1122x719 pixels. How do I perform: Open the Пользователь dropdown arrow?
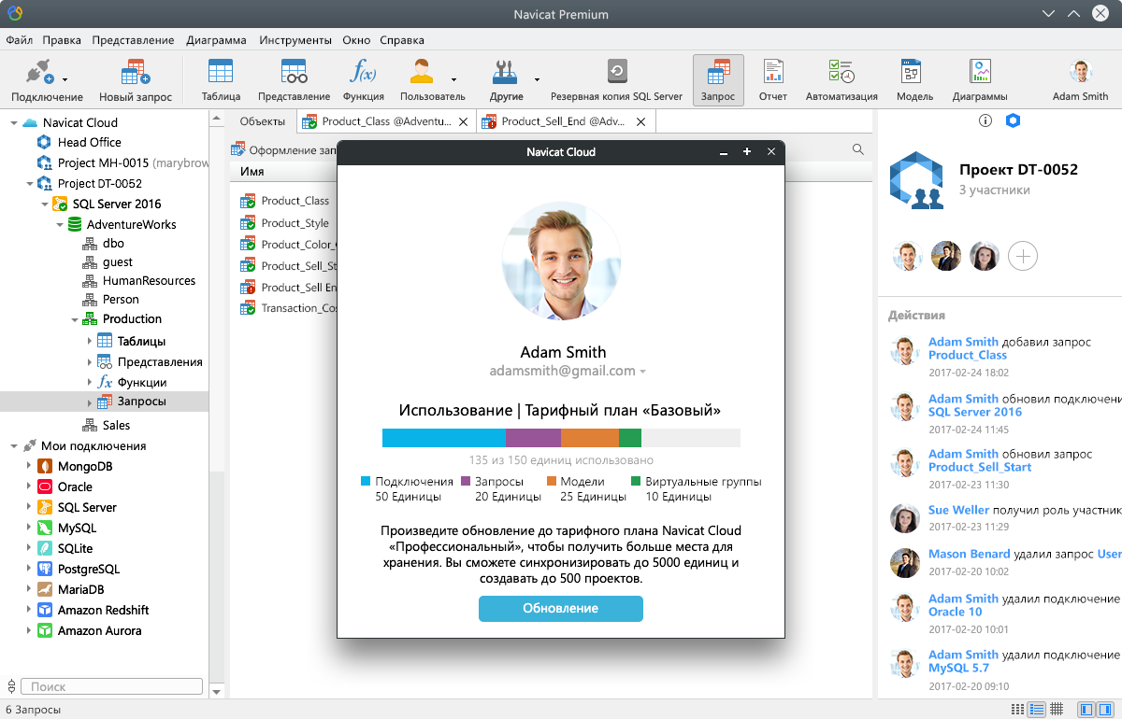453,79
